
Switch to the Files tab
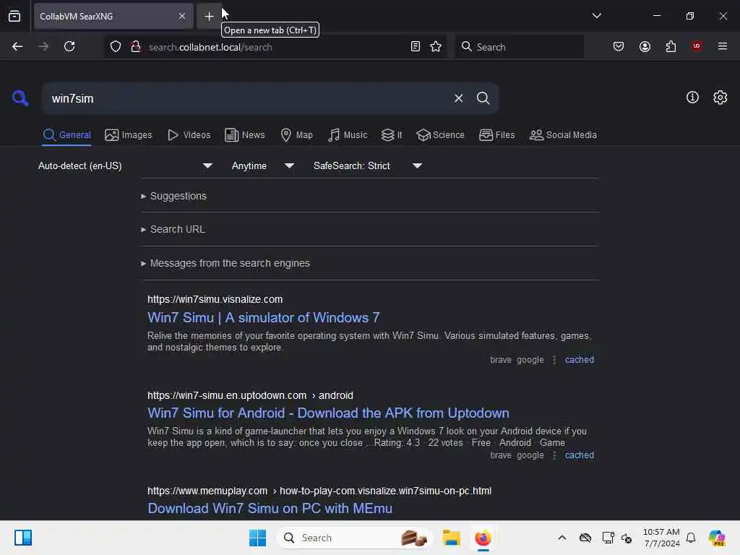tap(496, 135)
